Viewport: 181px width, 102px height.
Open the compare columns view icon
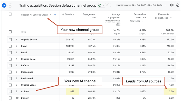pyautogui.click(x=172, y=5)
